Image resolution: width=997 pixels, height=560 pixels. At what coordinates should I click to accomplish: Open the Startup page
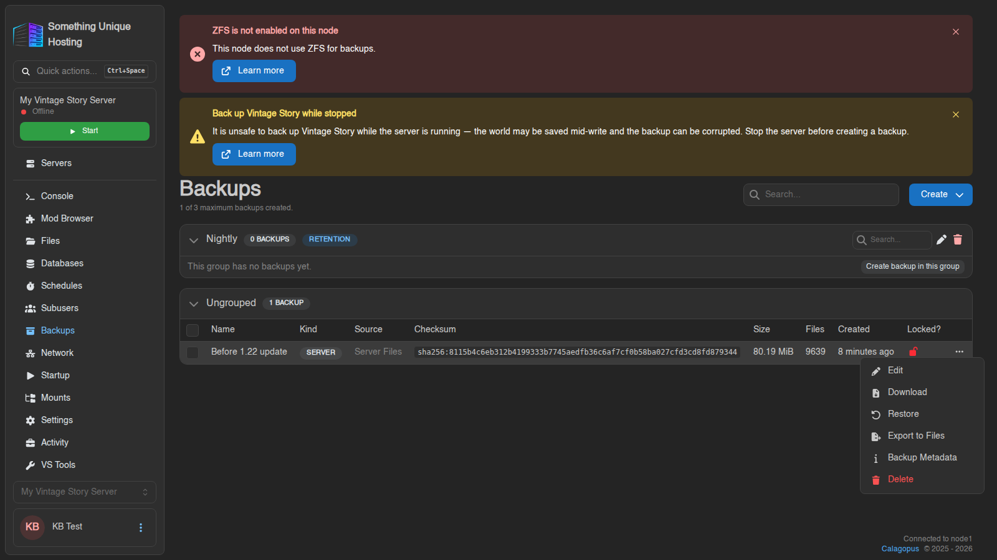[x=85, y=375]
